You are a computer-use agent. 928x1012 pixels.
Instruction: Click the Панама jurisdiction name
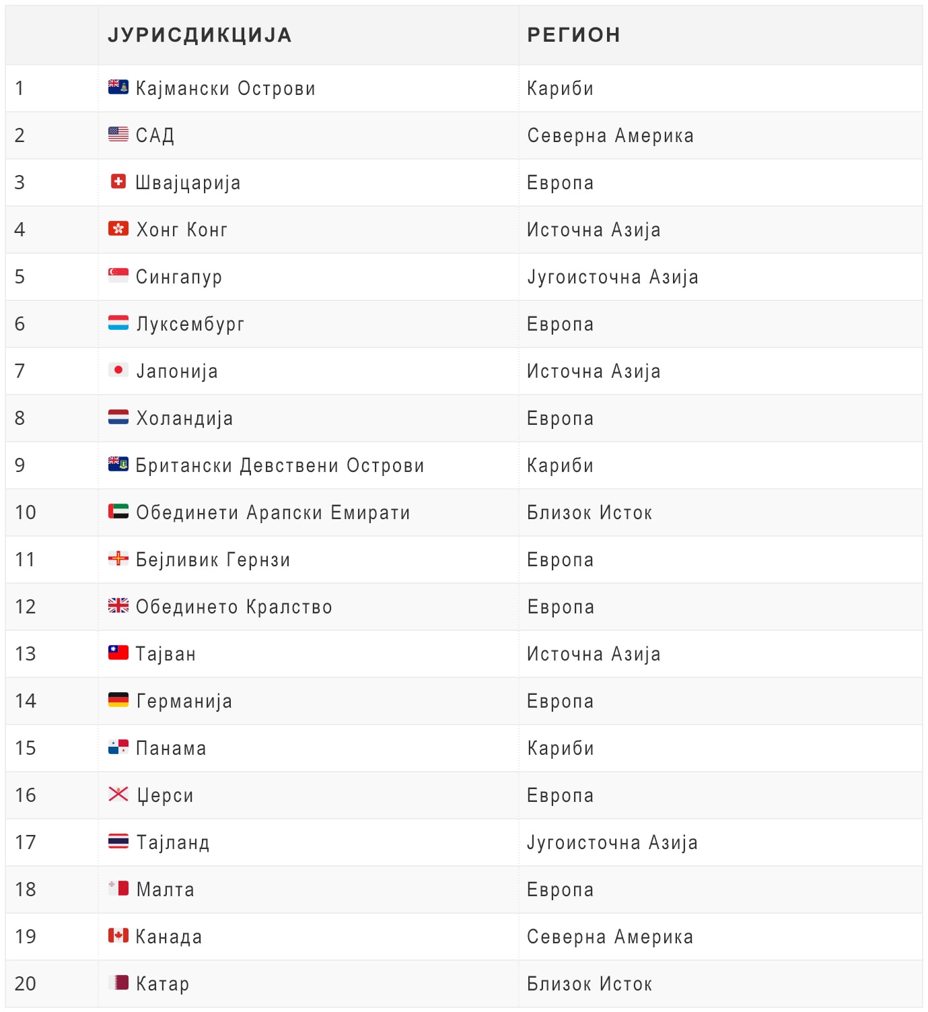[x=171, y=748]
